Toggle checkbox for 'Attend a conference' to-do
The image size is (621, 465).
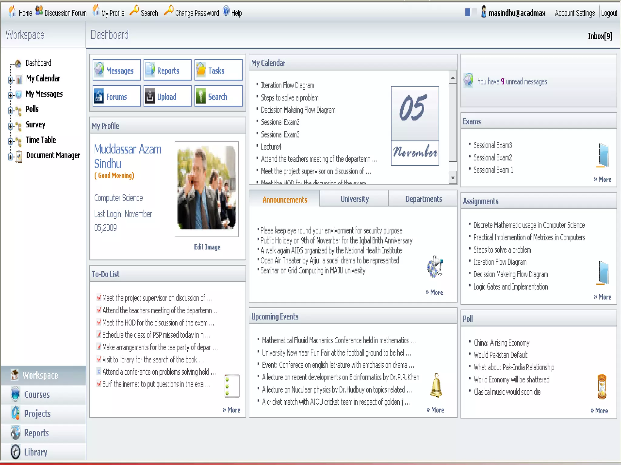(x=99, y=371)
